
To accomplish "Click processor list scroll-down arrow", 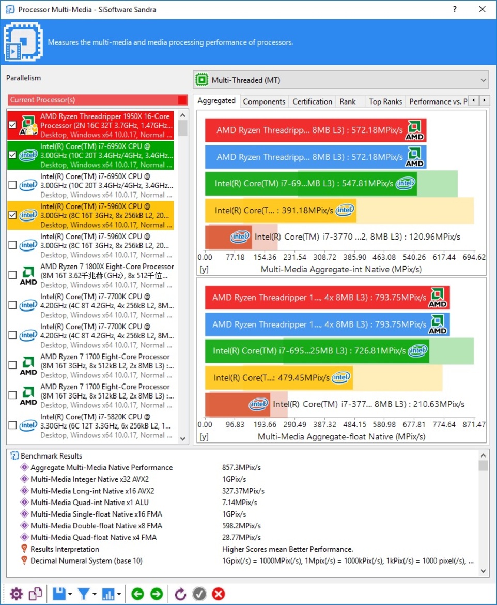I will [182, 439].
